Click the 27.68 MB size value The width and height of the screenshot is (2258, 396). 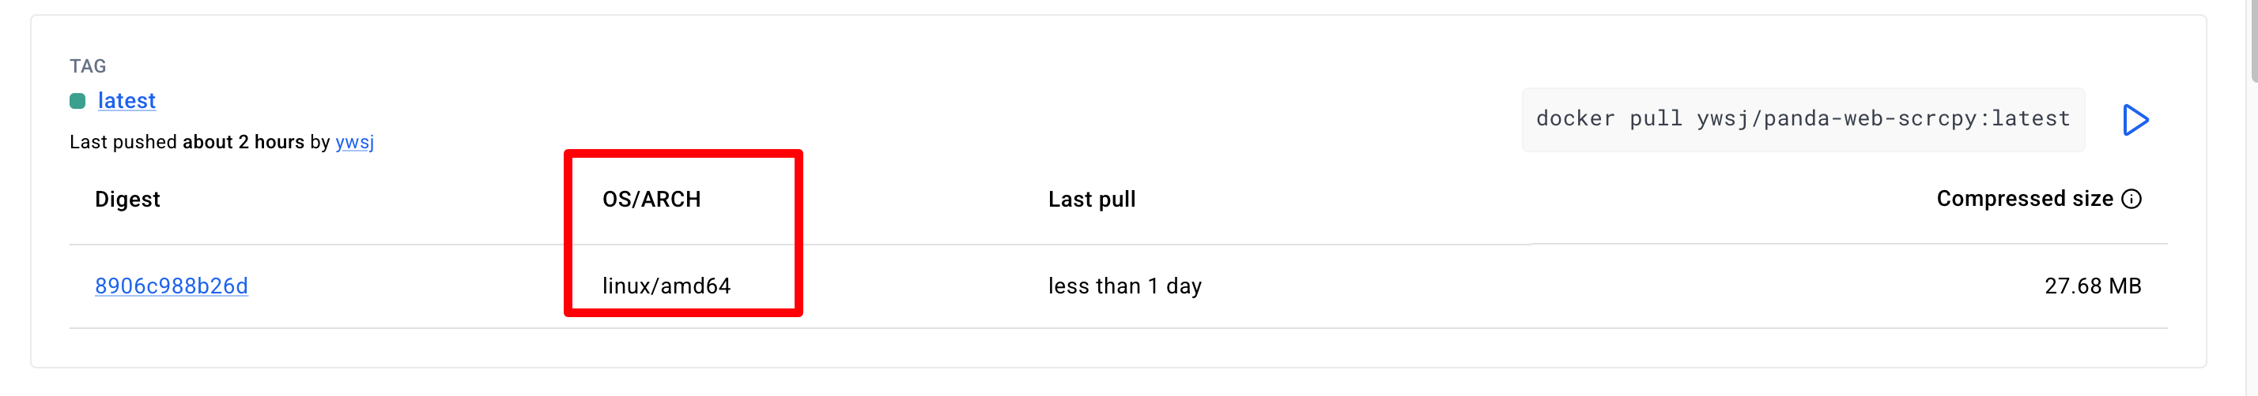2092,286
